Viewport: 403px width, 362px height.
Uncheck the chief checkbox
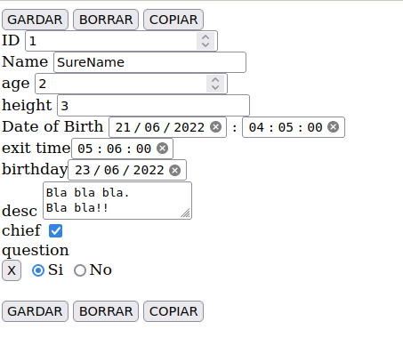click(x=55, y=230)
